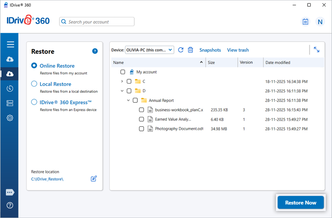The height and width of the screenshot is (218, 332).
Task: Click the Search your account field
Action: (x=97, y=22)
